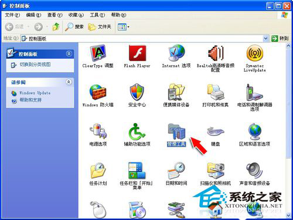
Task: Click the 搜索 search toolbar button
Action: click(x=74, y=27)
